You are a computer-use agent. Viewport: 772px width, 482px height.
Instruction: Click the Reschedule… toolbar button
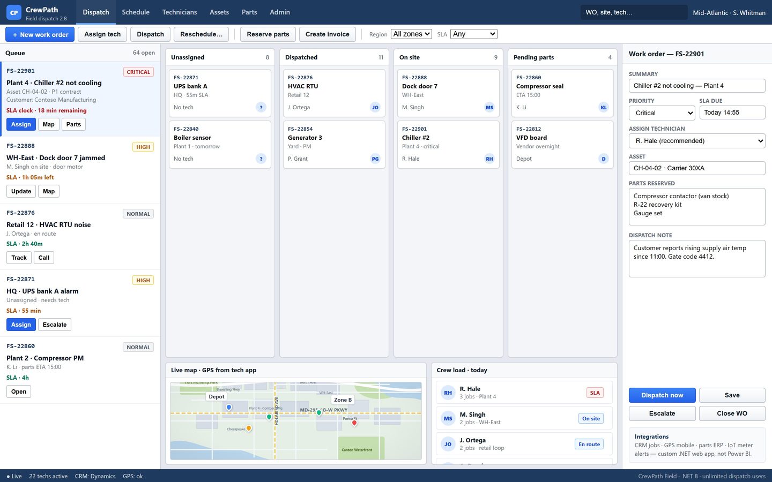click(201, 34)
